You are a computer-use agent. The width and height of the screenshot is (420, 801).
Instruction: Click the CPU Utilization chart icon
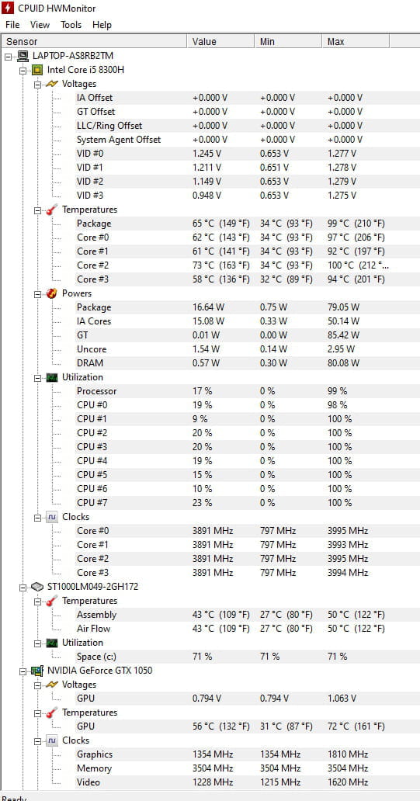pyautogui.click(x=51, y=377)
